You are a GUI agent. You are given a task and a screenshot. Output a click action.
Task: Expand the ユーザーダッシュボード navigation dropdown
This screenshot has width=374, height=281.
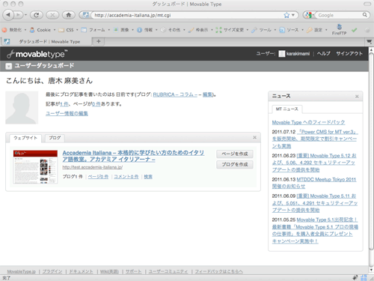[9, 66]
